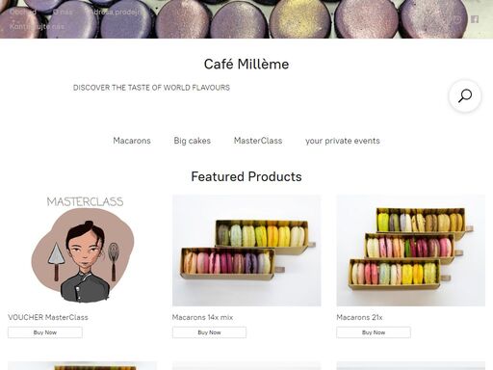Click the Macarons 21x title
Image resolution: width=493 pixels, height=370 pixels.
[359, 317]
